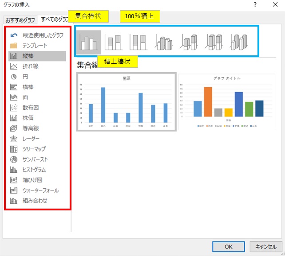Choose the 3-D clustered column subtype icon
The height and width of the screenshot is (256, 285).
click(163, 43)
